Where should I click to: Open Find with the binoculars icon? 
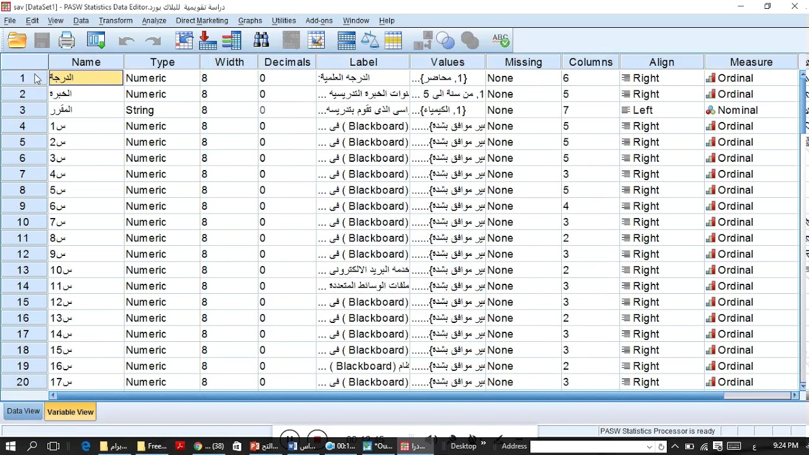point(261,41)
